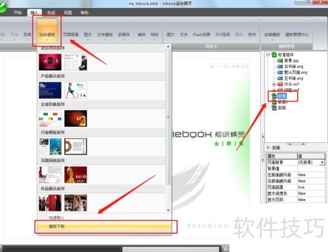This screenshot has width=328, height=252.
Task: Open the 特效 ribbon dropdown
Action: [x=155, y=36]
